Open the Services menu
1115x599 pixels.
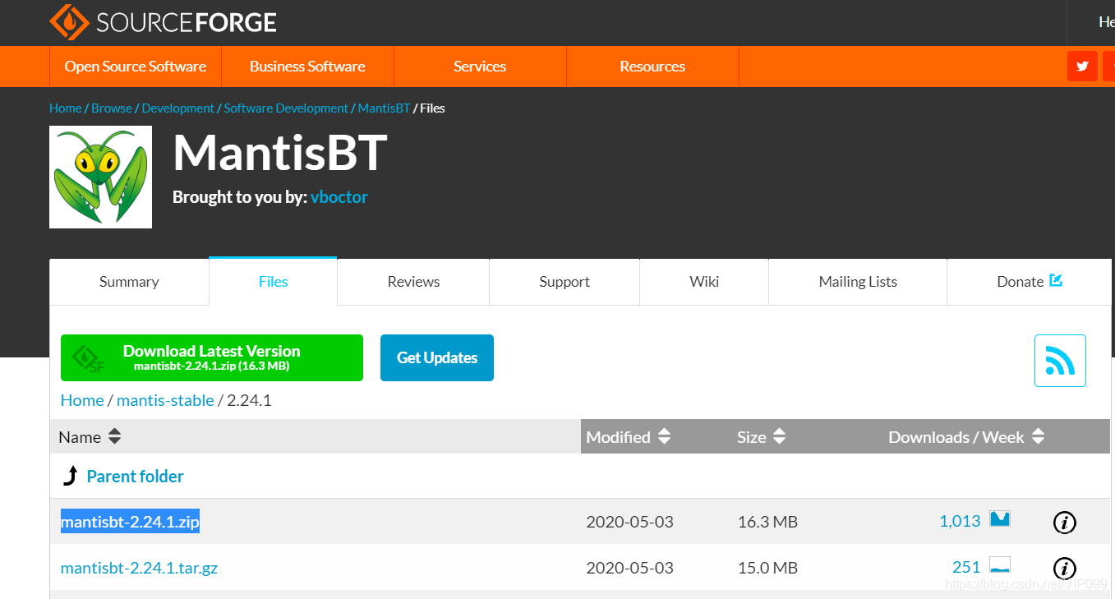(x=479, y=66)
